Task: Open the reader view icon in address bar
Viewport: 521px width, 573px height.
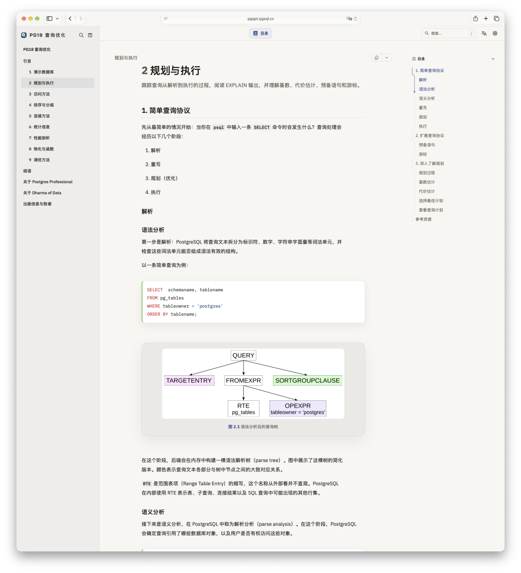Action: [x=166, y=19]
